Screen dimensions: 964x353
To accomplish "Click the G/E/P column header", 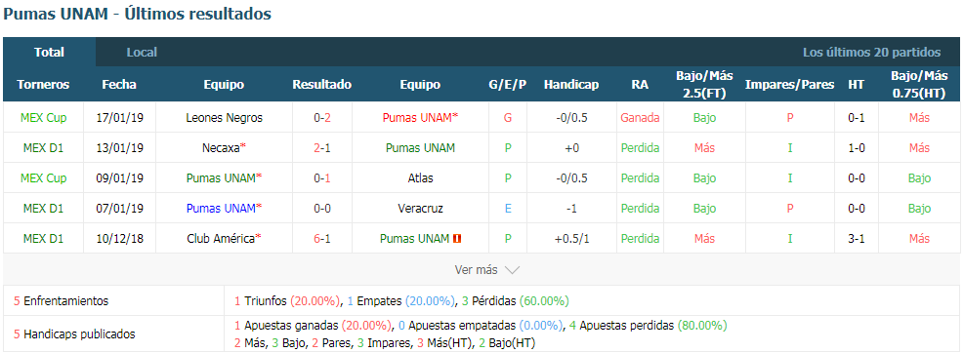I will pyautogui.click(x=507, y=85).
